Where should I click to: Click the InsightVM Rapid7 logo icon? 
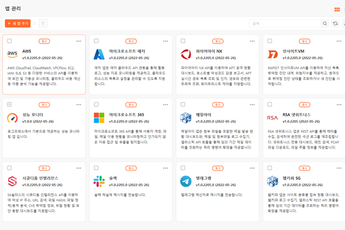click(x=273, y=55)
